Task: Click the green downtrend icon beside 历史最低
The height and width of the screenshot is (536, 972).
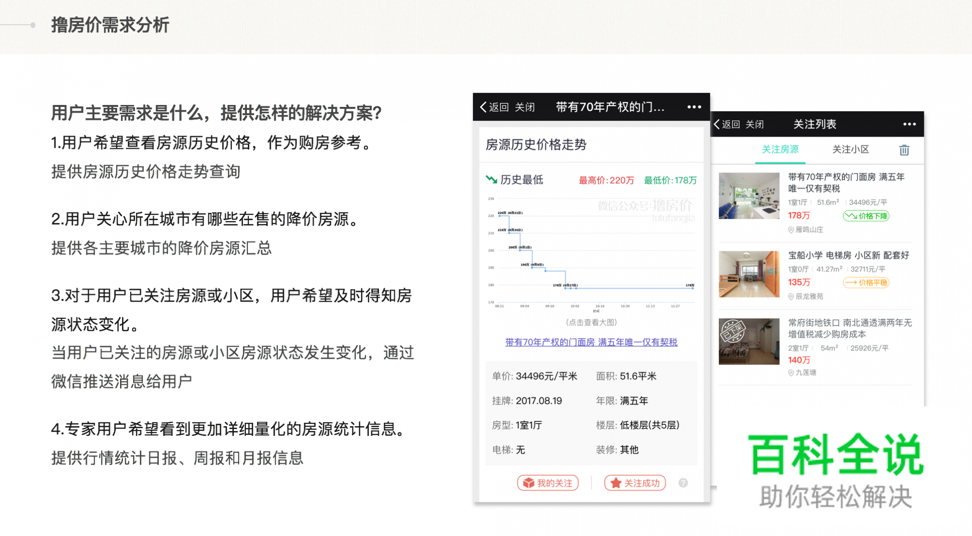Action: tap(491, 180)
